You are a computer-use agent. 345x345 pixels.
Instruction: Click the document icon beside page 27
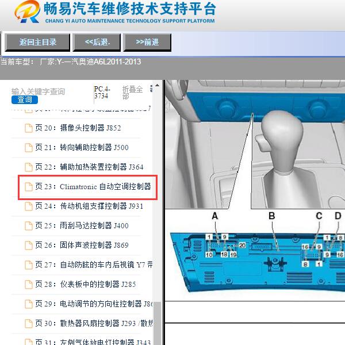coord(29,265)
